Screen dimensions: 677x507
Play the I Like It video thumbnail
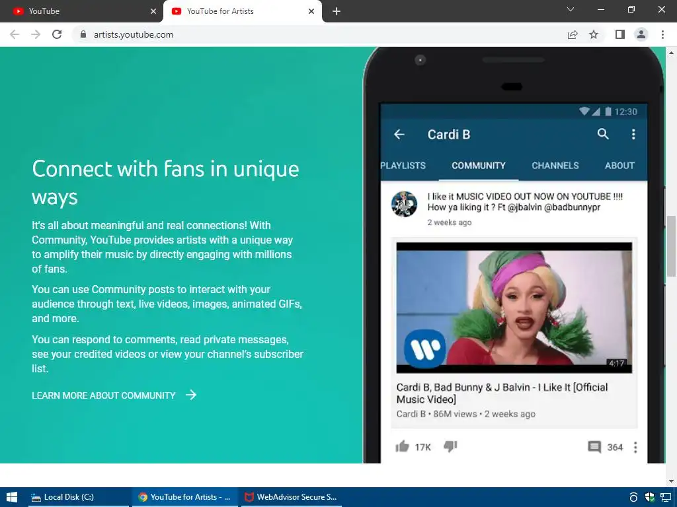(x=514, y=308)
